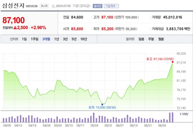Click the 05/24 date axis label
Screen dimensions: 193x133
tap(94, 125)
